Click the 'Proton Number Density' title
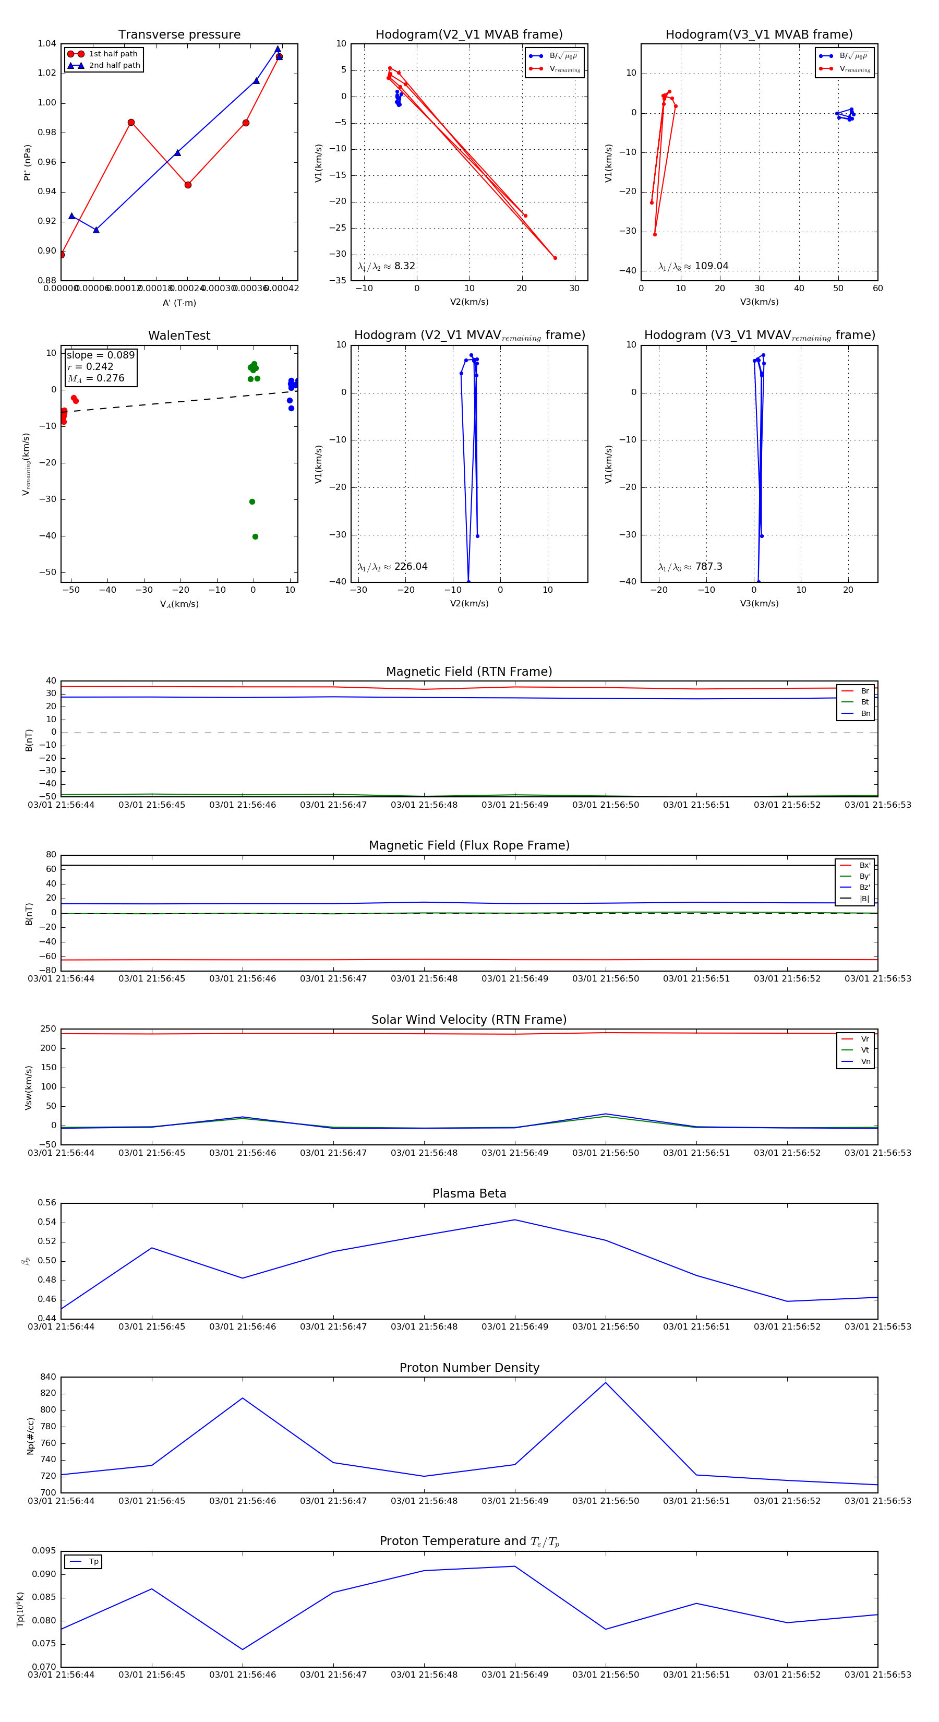This screenshot has width=939, height=1722. [469, 1368]
